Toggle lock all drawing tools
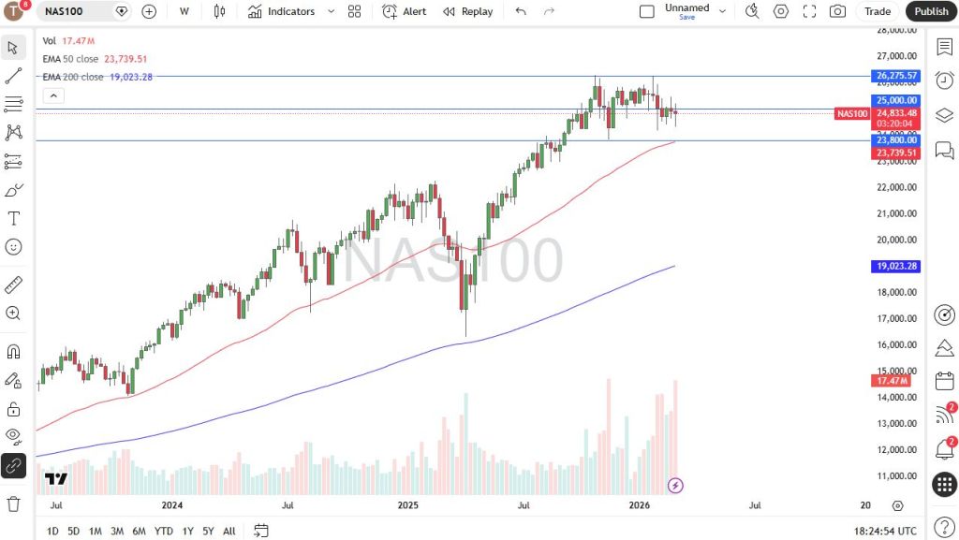 13,408
